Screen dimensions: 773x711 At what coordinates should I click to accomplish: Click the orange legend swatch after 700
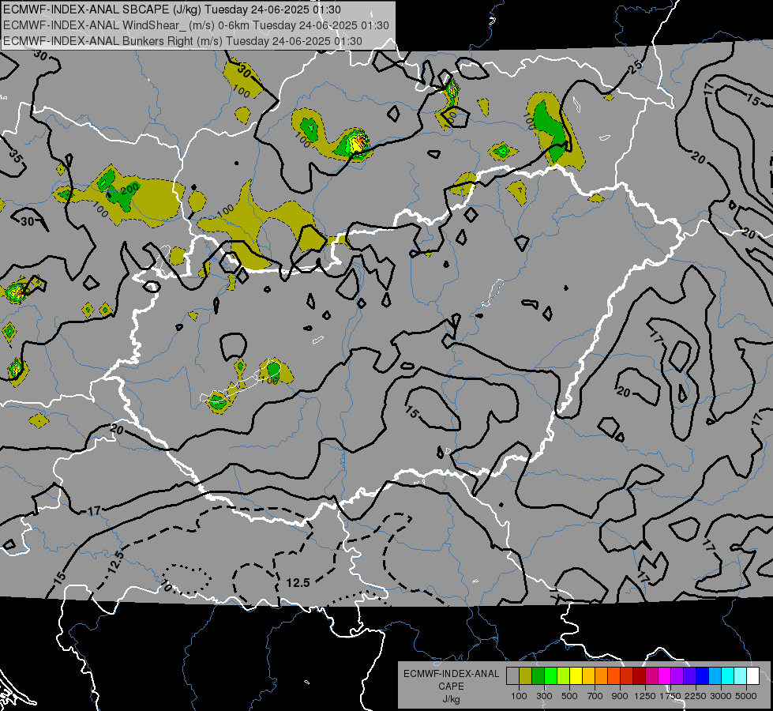click(x=601, y=675)
